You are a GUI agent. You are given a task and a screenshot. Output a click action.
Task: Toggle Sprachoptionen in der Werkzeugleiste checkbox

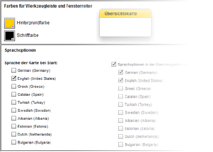point(114,64)
